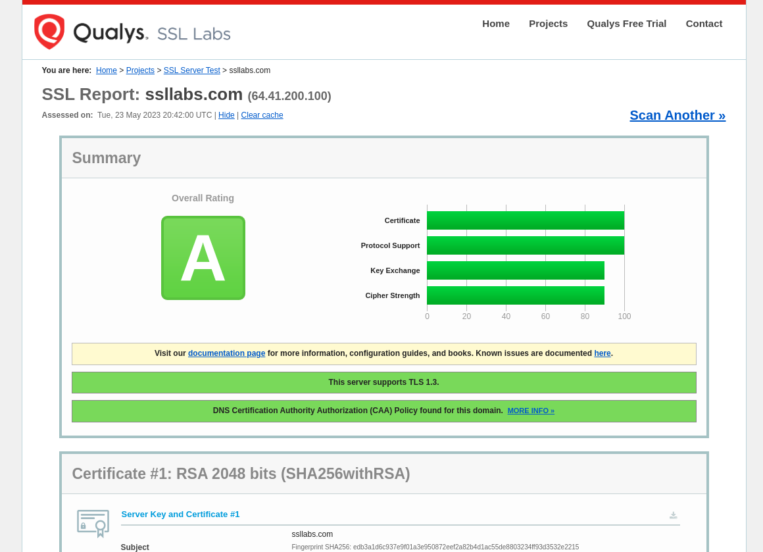
Task: Download Server Key and Certificate #1
Action: (x=673, y=515)
